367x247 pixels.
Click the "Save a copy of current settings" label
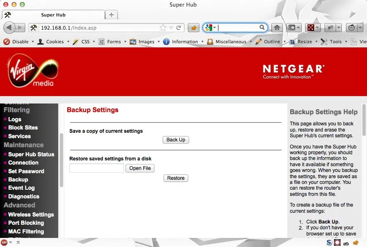tap(106, 131)
